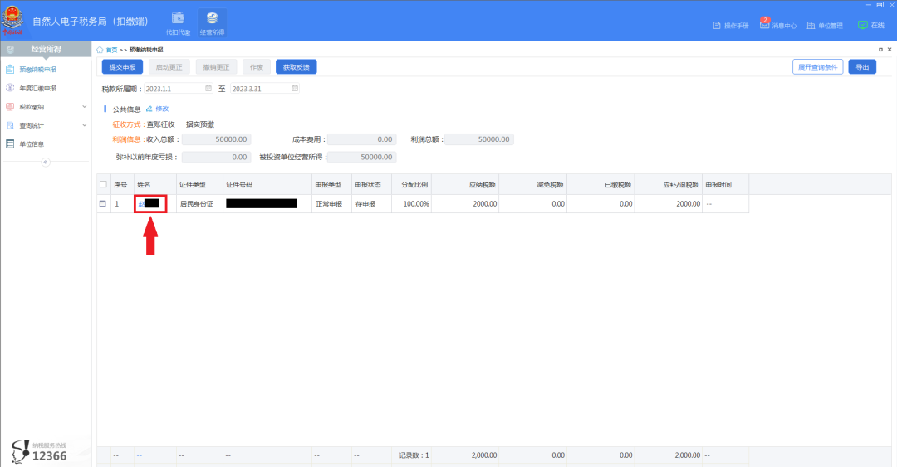Close the 预缴纳税申报 inner panel
897x467 pixels.
tap(890, 50)
